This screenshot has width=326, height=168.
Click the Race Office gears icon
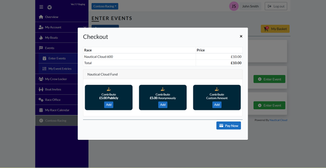coord(41,100)
